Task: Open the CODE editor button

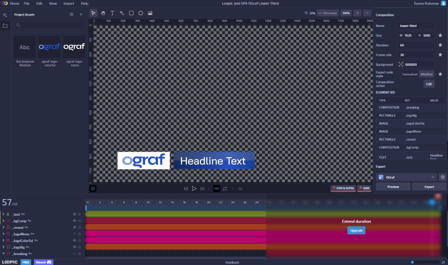Action: pyautogui.click(x=365, y=188)
